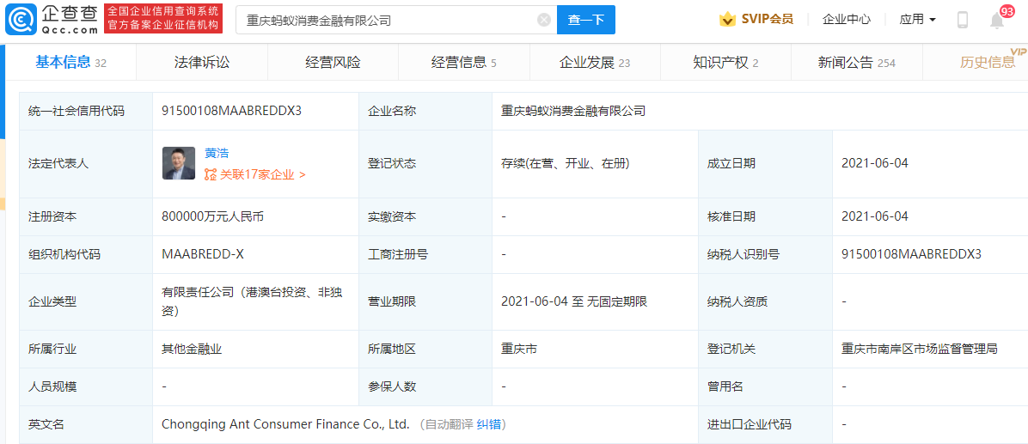Select credit code 91500108MAABREDDX3 value

(231, 112)
